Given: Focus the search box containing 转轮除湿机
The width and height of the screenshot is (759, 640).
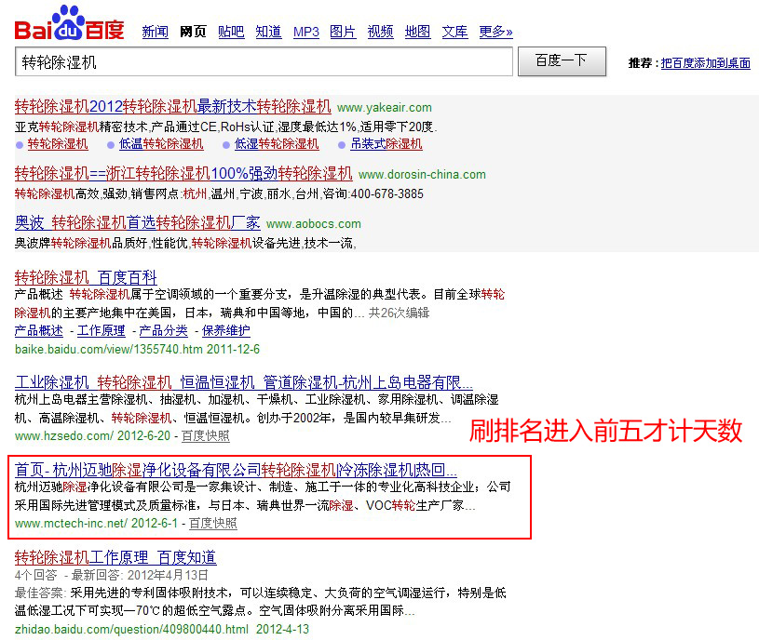Looking at the screenshot, I should [x=264, y=62].
